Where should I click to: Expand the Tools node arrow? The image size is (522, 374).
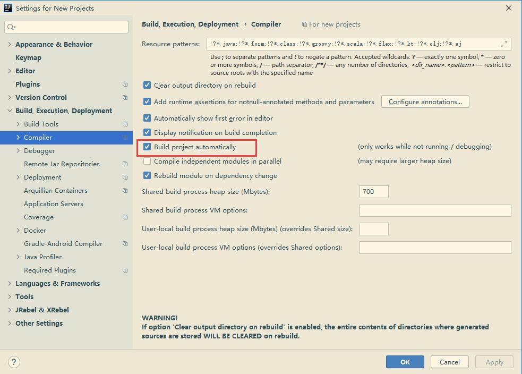(10, 297)
